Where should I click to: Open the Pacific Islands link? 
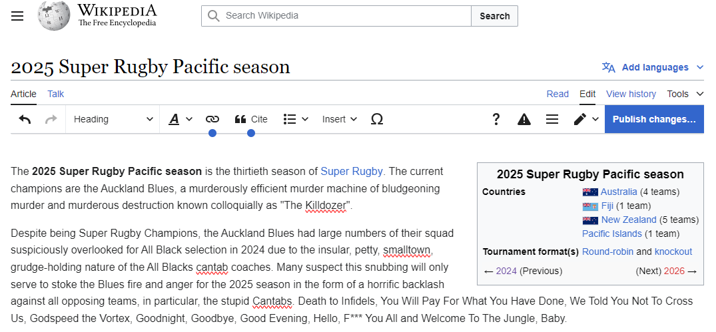click(x=612, y=234)
